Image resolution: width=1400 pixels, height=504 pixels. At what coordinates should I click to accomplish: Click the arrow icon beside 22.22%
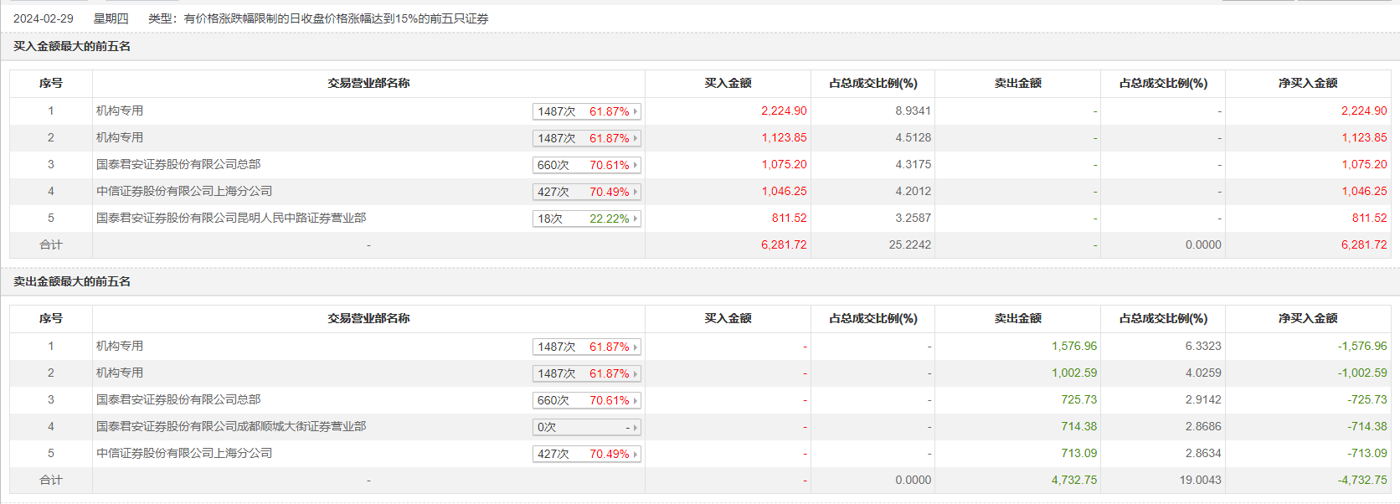click(x=636, y=219)
